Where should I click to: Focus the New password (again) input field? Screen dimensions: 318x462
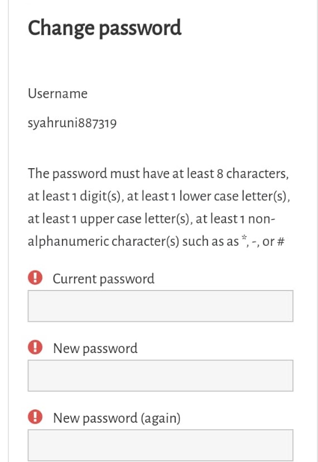pos(160,445)
